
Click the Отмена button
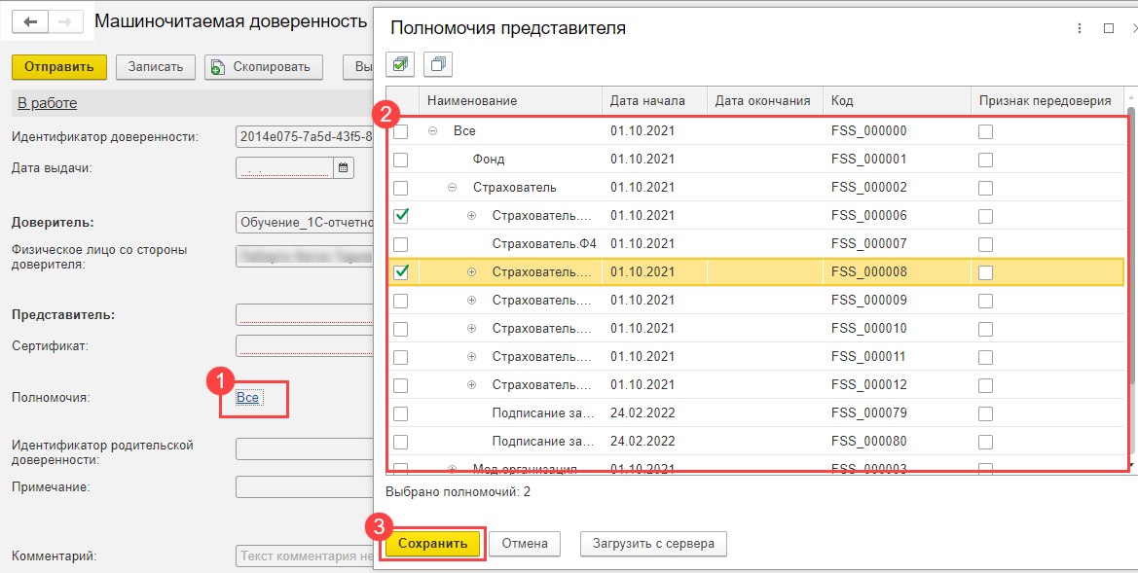[524, 543]
